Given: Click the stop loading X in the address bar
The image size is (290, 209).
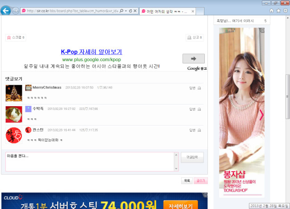Looking at the screenshot, I should (x=135, y=10).
